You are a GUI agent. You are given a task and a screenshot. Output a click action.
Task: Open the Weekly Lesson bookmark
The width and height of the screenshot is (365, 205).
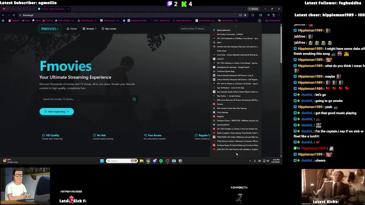110,20
